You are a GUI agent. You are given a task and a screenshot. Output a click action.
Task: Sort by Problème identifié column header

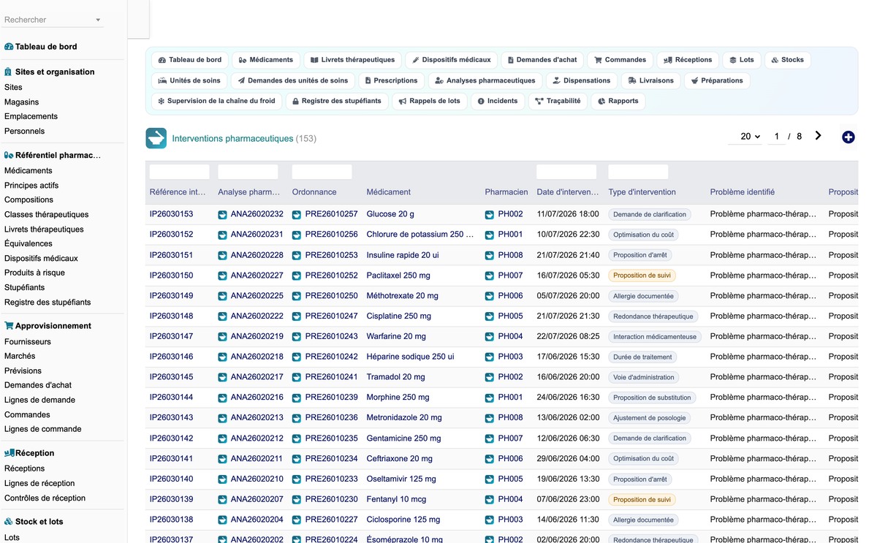point(743,192)
